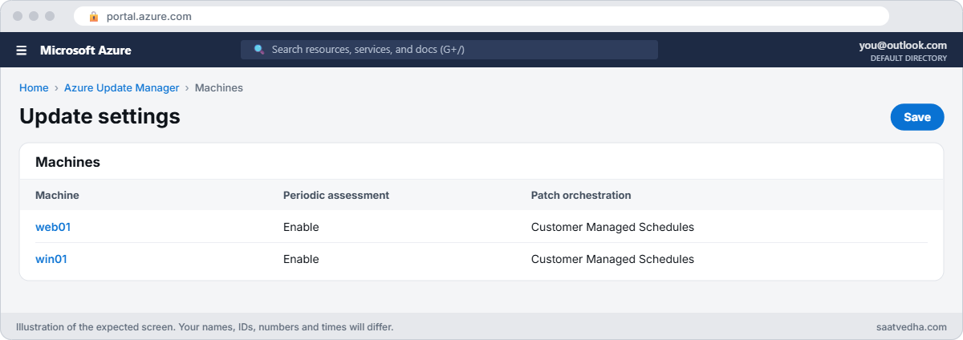
Task: Save the update settings
Action: pos(917,117)
